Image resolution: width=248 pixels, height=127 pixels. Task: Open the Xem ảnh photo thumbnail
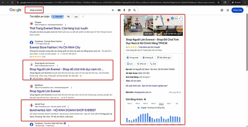(x=138, y=26)
